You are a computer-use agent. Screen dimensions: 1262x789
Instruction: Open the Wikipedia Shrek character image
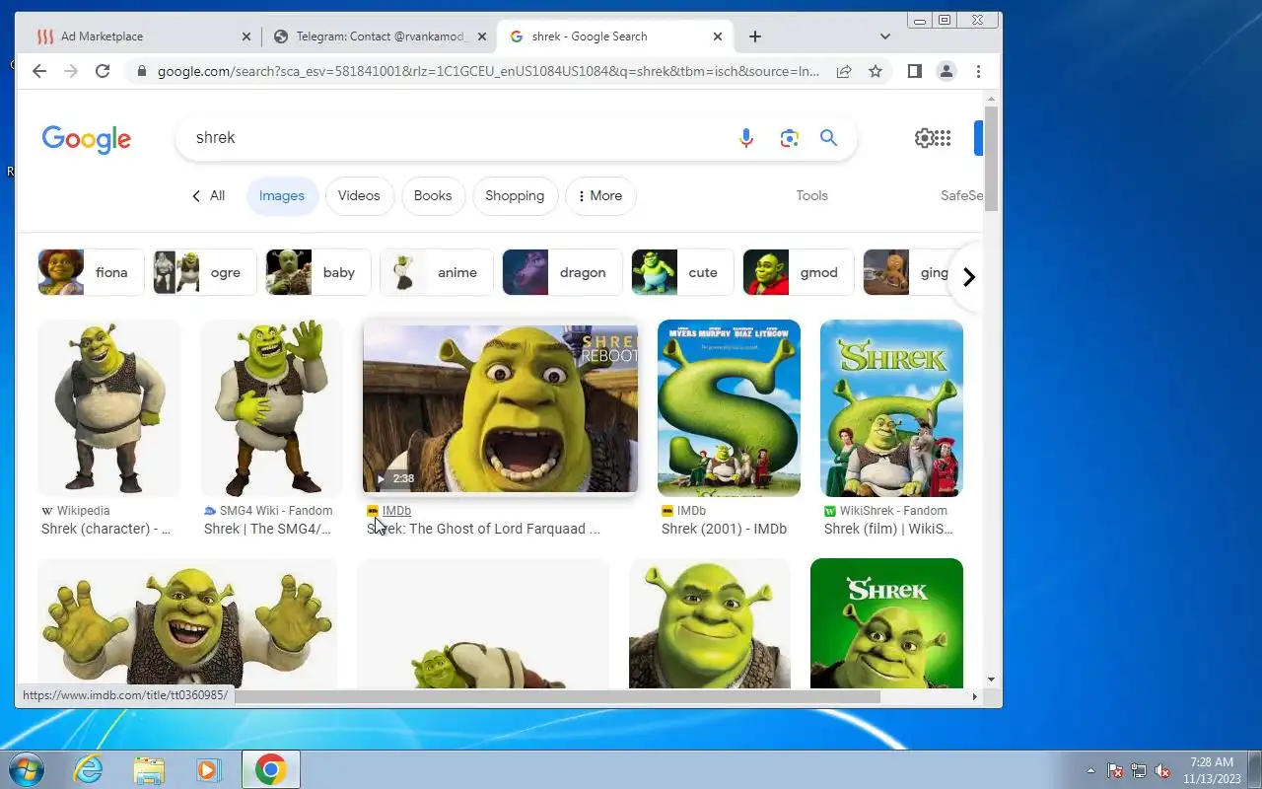coord(108,408)
